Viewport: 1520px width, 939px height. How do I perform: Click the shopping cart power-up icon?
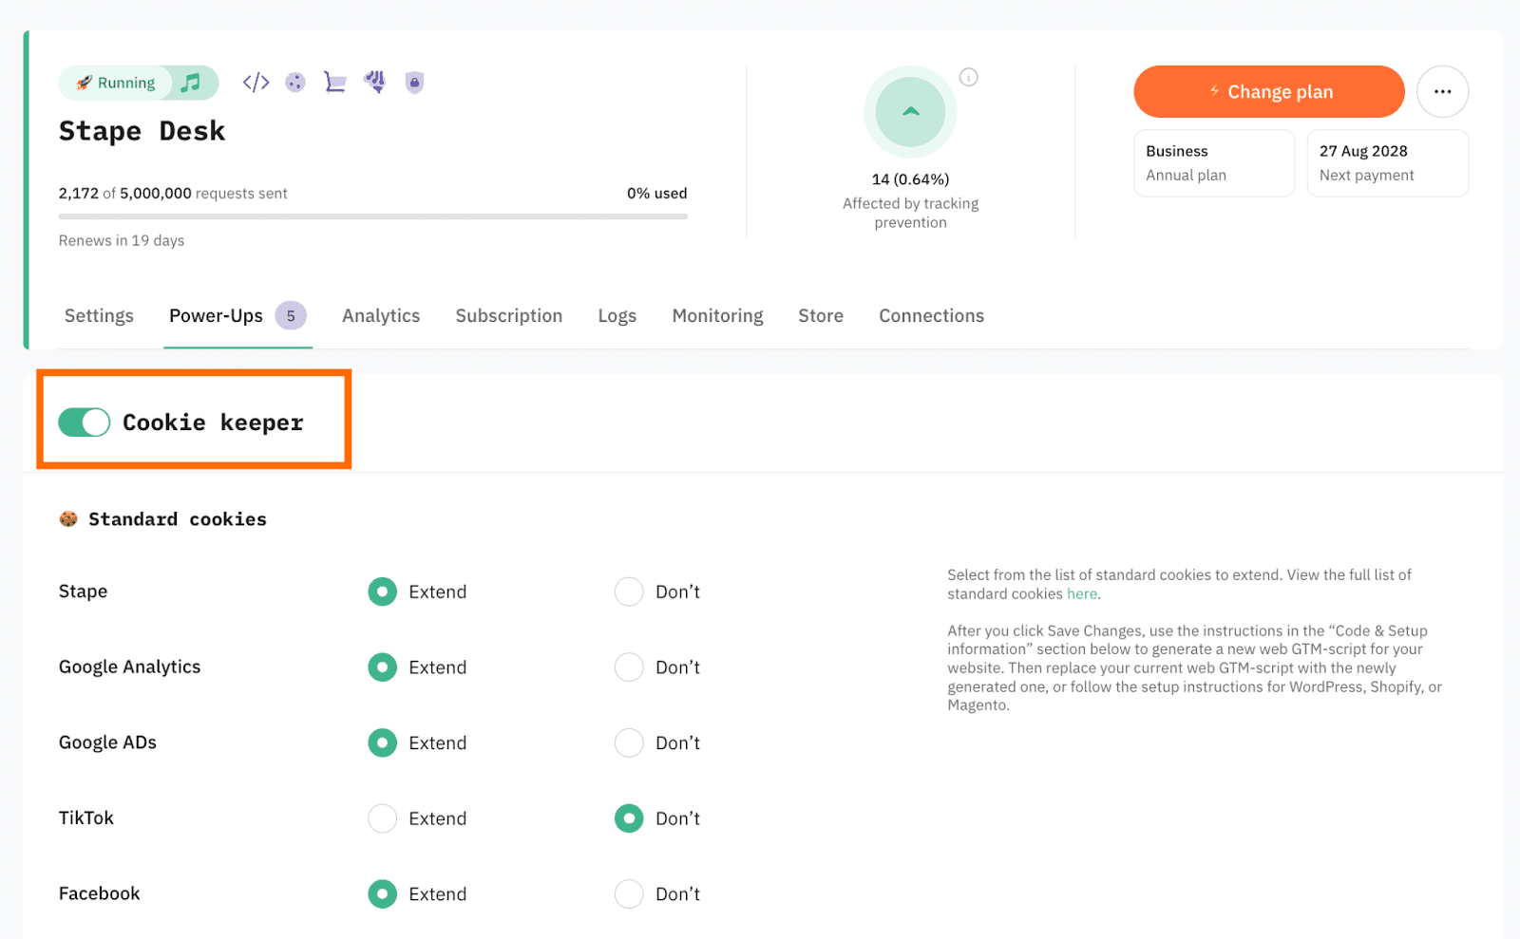(x=334, y=83)
